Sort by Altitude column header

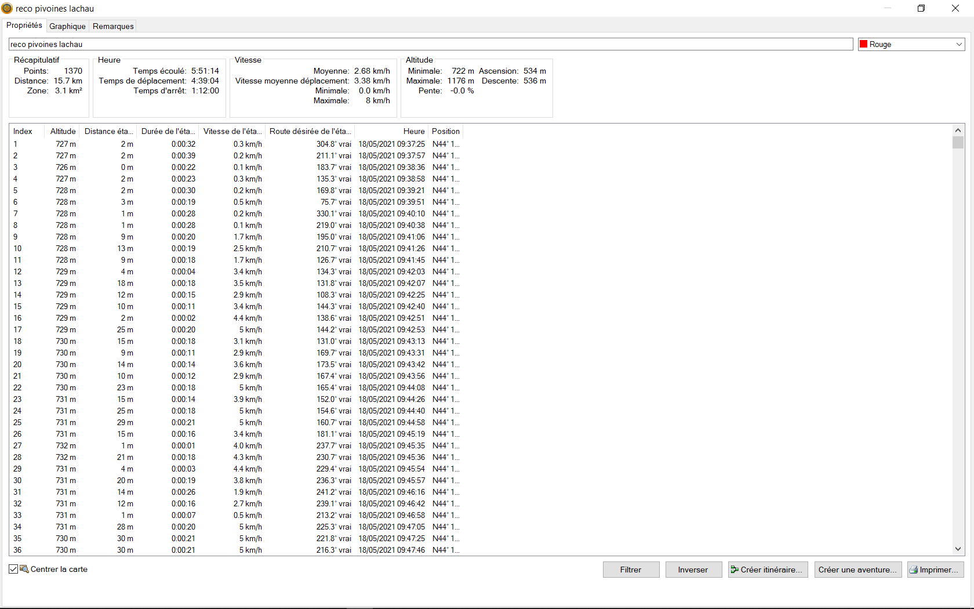click(x=63, y=131)
